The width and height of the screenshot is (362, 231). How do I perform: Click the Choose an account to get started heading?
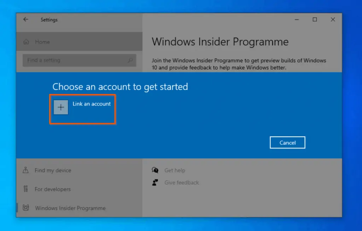120,87
